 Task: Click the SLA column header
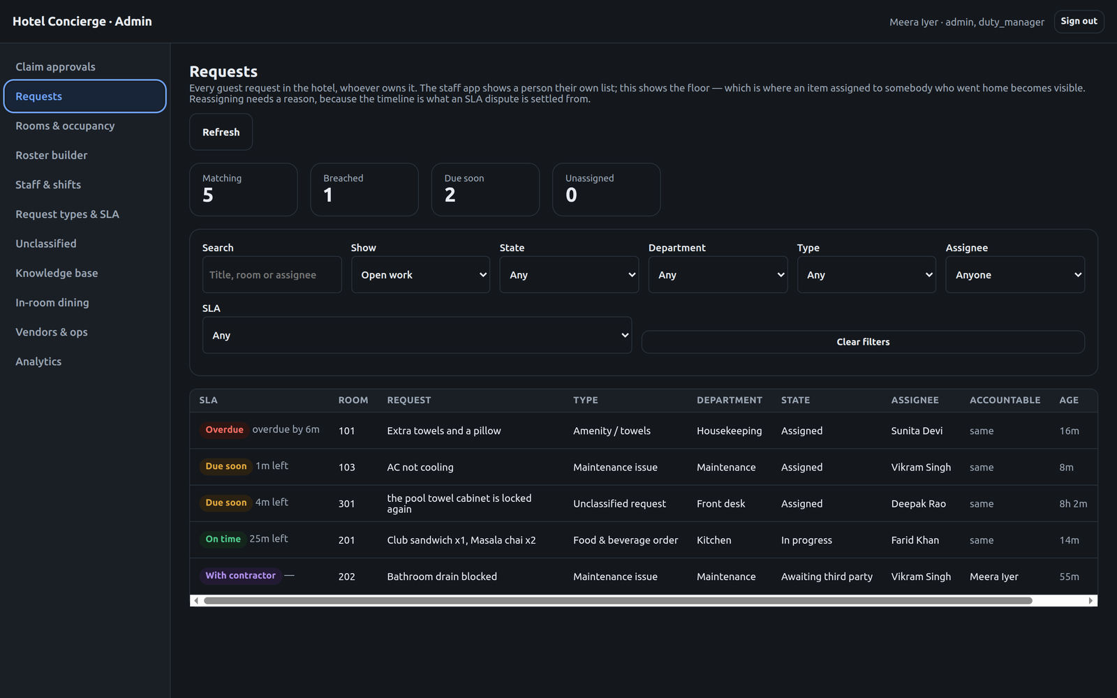tap(208, 400)
